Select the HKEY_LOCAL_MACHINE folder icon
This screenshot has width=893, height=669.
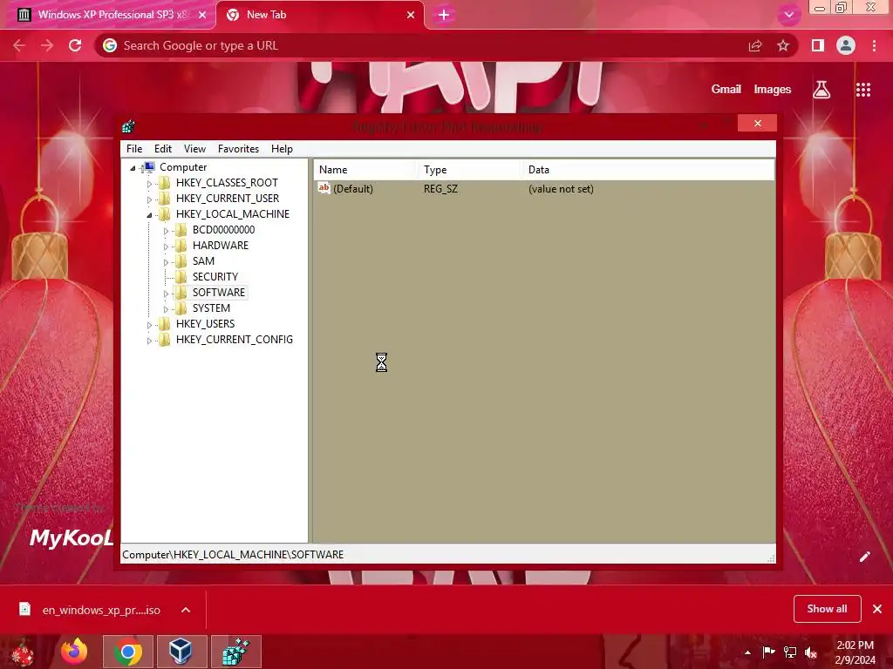[x=165, y=214]
